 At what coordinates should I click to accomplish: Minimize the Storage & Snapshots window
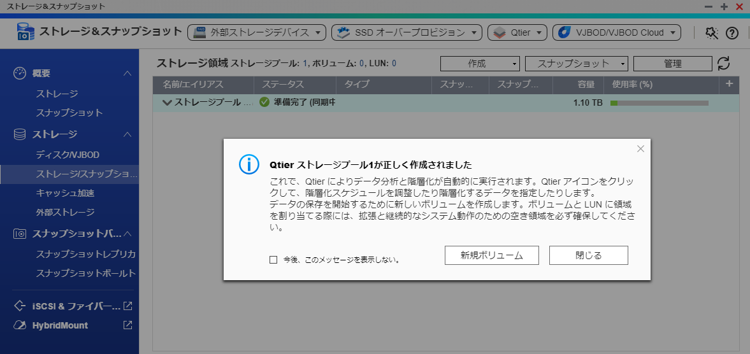tap(709, 7)
